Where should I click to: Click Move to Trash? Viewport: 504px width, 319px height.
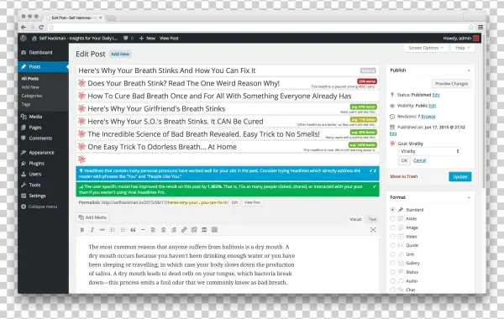click(x=404, y=176)
